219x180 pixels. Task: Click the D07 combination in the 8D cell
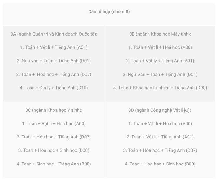[x=160, y=150]
